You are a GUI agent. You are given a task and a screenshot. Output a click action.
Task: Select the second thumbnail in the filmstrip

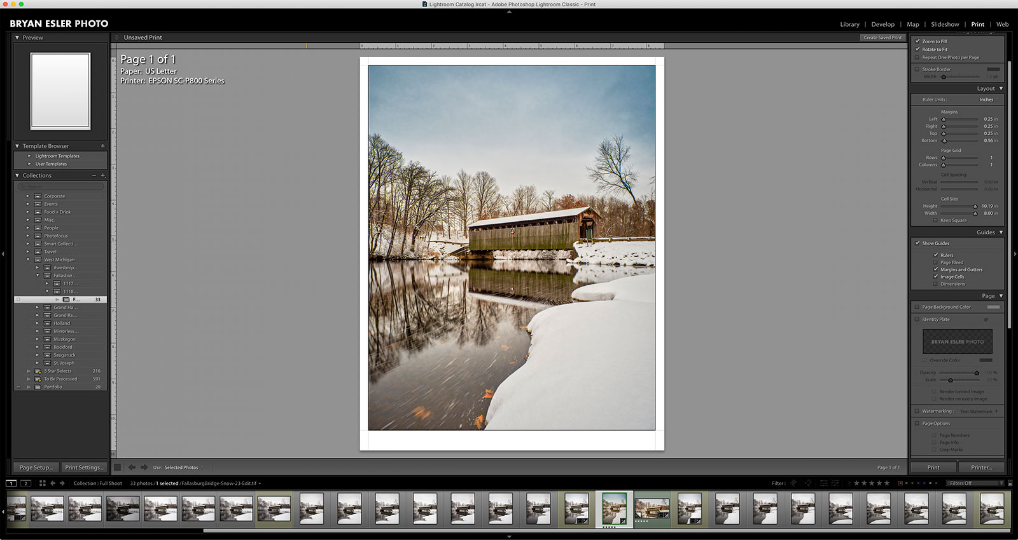pyautogui.click(x=47, y=509)
